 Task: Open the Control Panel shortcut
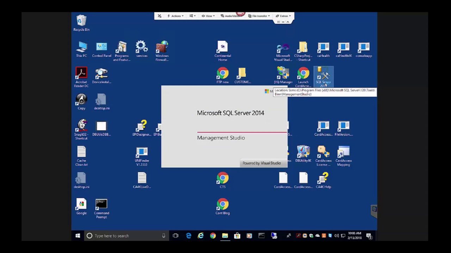101,50
